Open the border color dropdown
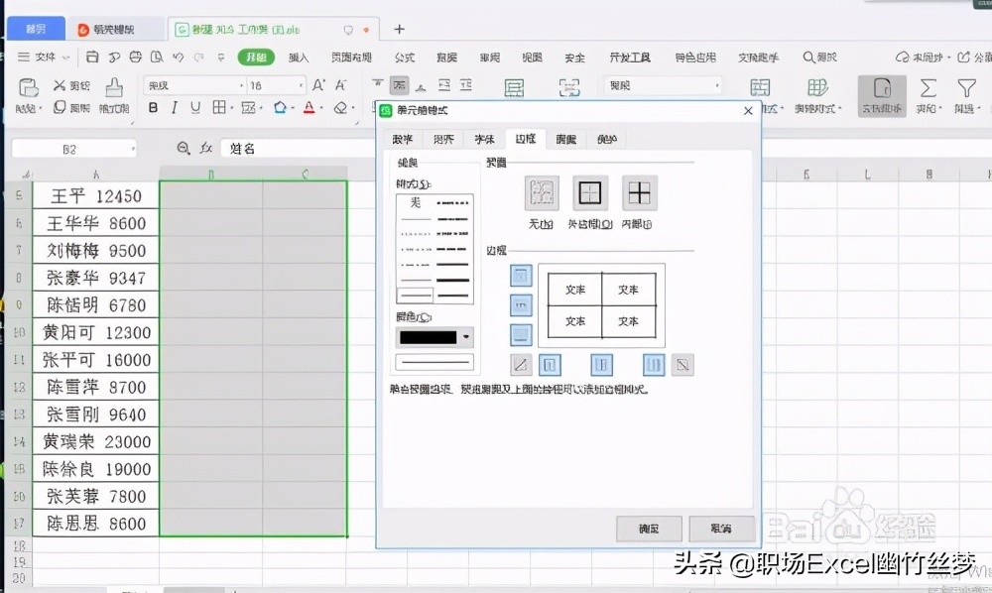The image size is (992, 593). (x=468, y=336)
